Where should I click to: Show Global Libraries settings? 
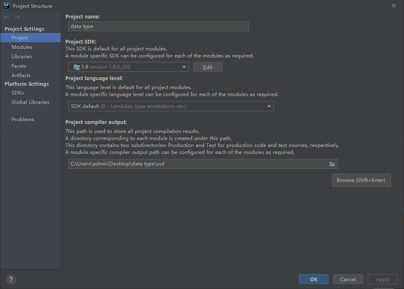coord(30,102)
